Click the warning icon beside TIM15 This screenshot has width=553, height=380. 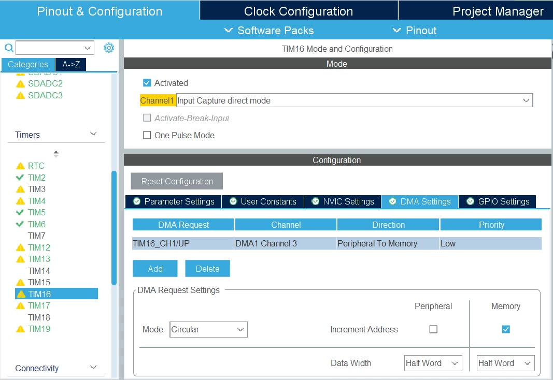pos(20,283)
